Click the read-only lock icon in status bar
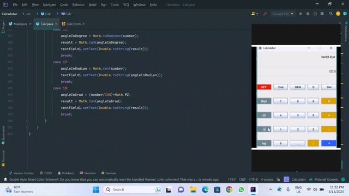The width and height of the screenshot is (349, 196). click(x=278, y=179)
